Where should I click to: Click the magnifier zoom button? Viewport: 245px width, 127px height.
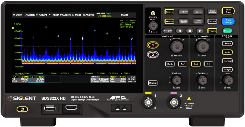click(x=208, y=64)
